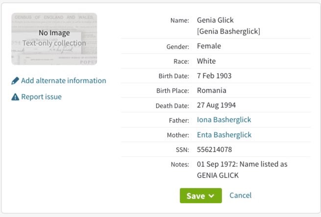Open mother Enta Basherglick's record
Image resolution: width=321 pixels, height=217 pixels.
224,135
